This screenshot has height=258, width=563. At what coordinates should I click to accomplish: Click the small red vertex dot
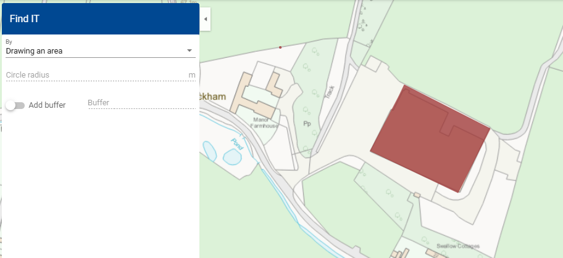[280, 47]
